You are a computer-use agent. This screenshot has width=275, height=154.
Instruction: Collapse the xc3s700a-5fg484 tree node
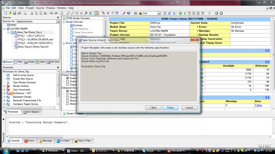[4, 29]
